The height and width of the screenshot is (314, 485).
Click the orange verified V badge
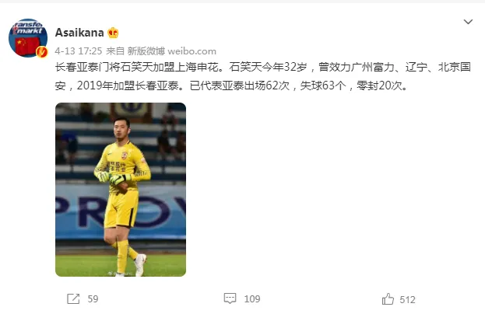[x=42, y=52]
